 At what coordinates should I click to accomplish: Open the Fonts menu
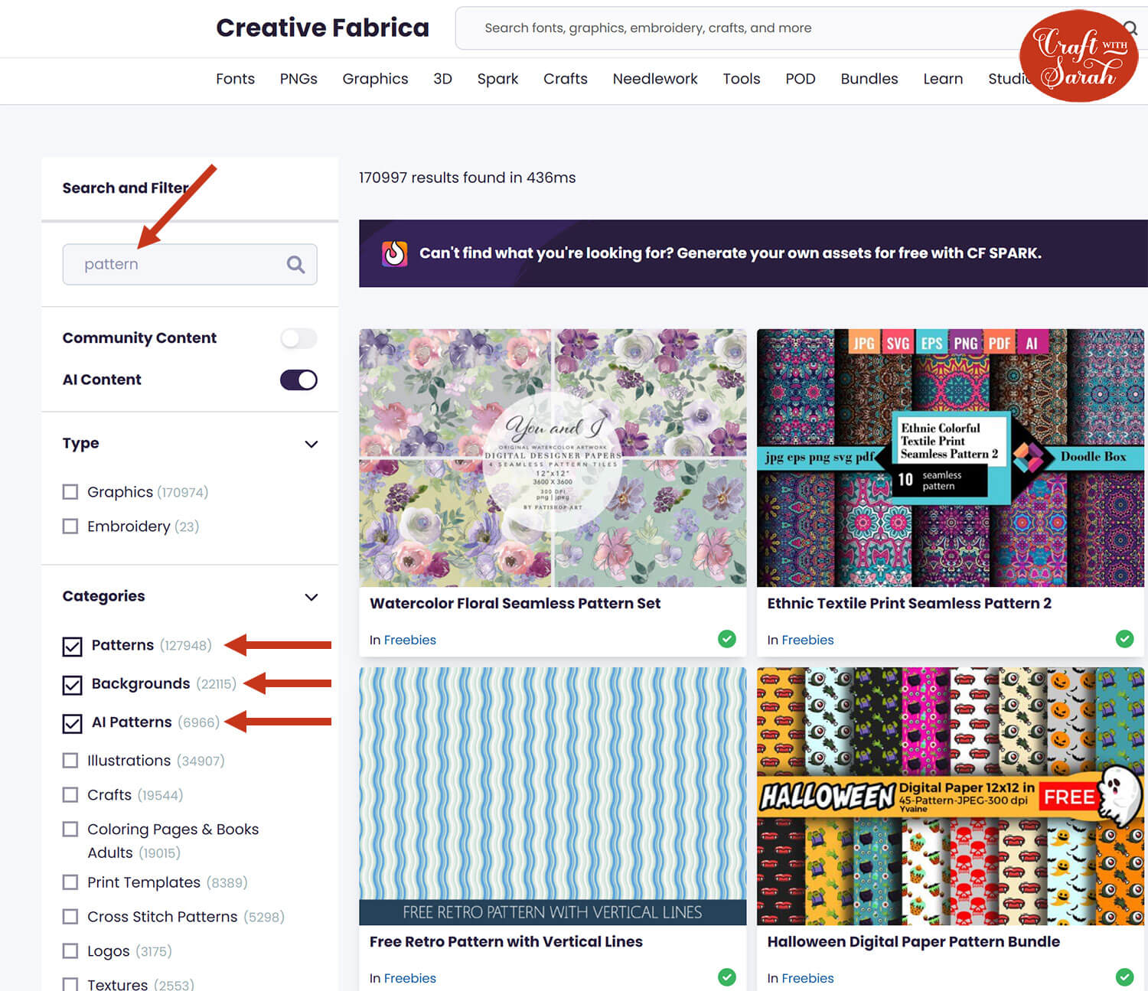235,79
